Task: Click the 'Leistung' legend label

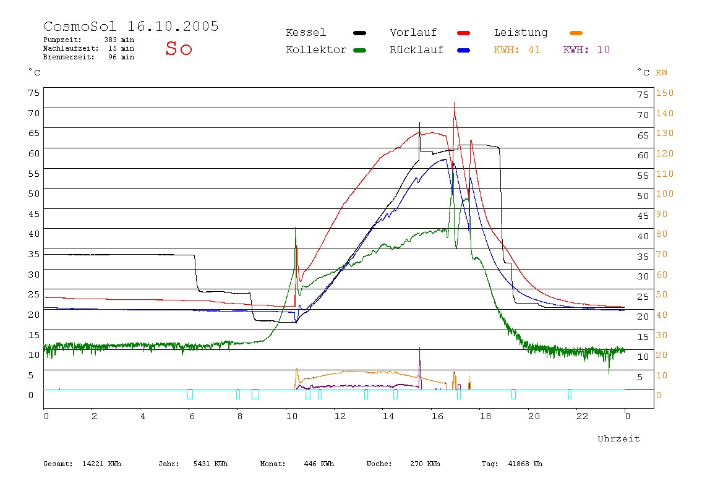Action: [x=521, y=33]
